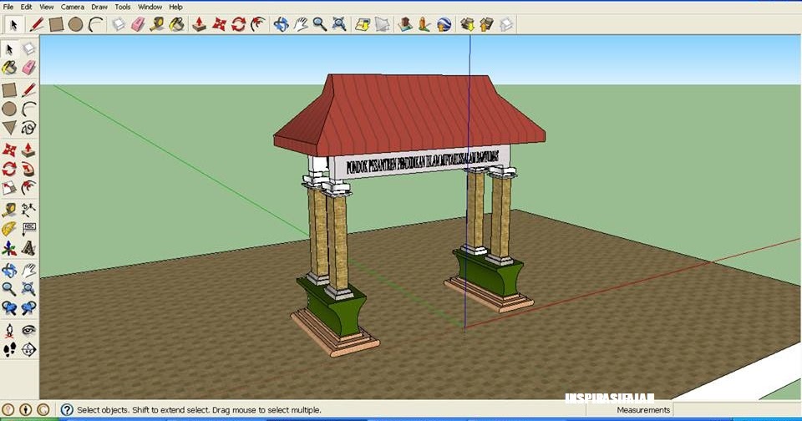Image resolution: width=802 pixels, height=421 pixels.
Task: Activate the Section Plane tool
Action: (28, 349)
